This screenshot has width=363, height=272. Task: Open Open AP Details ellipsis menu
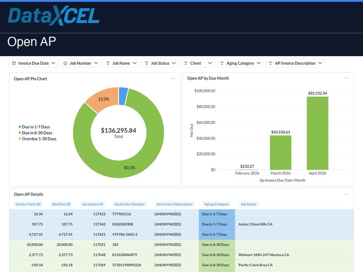[347, 194]
